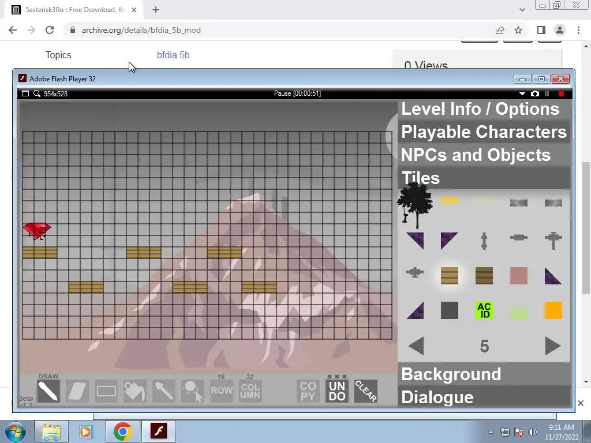Open the bfdia 5b topic link
Image resolution: width=591 pixels, height=443 pixels.
[x=173, y=55]
